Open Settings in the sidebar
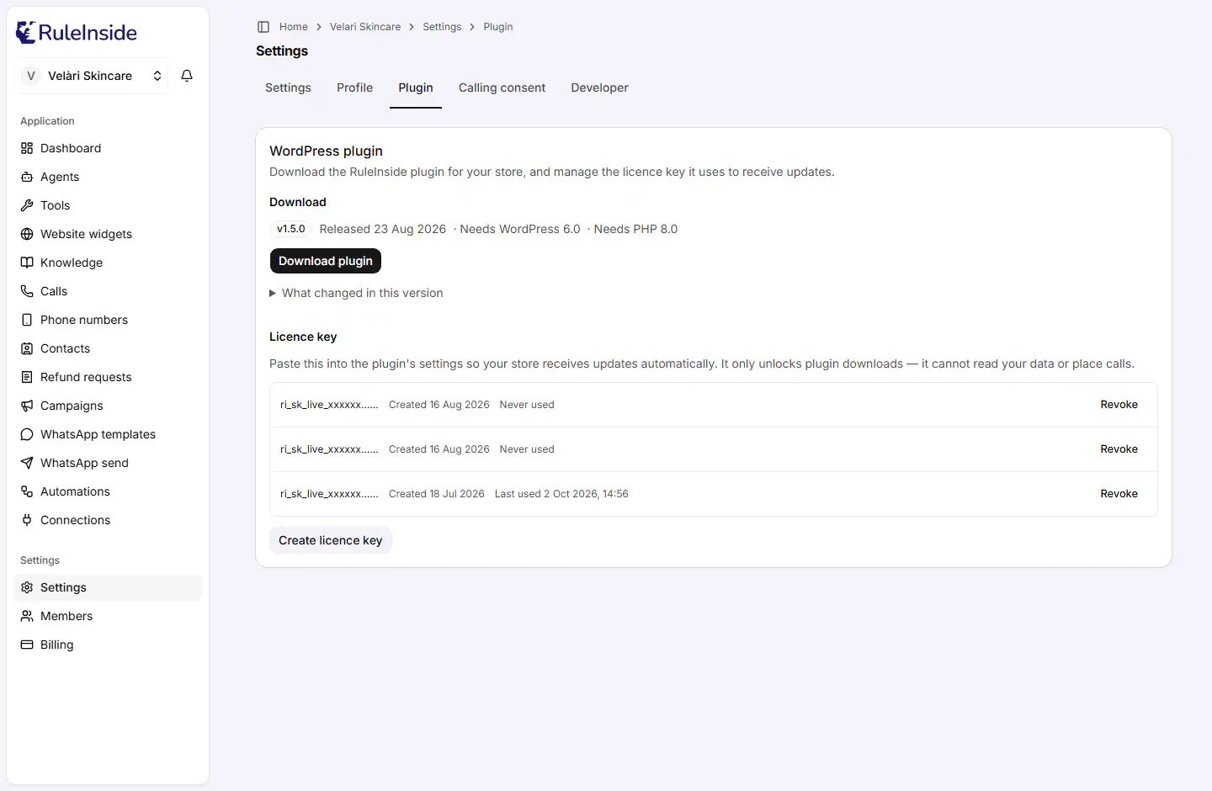This screenshot has height=791, width=1212. tap(108, 587)
